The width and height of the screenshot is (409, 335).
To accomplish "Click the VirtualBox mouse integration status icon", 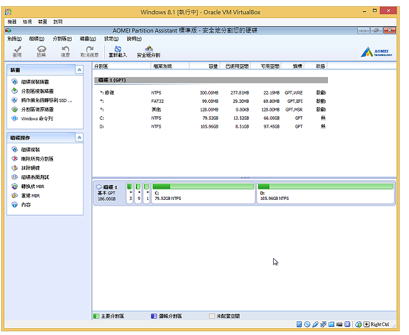I will [358, 324].
